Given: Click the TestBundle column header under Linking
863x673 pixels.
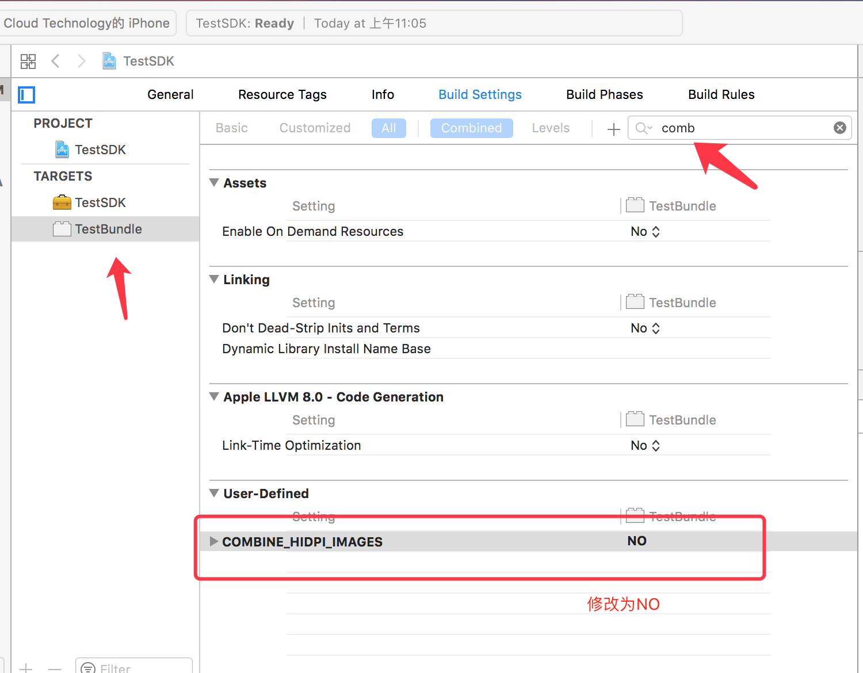Looking at the screenshot, I should coord(671,302).
